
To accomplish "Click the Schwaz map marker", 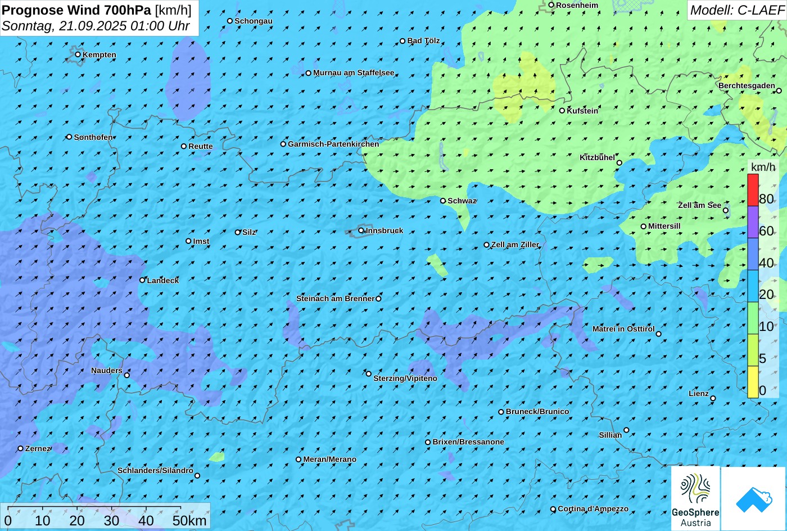I will coord(443,201).
